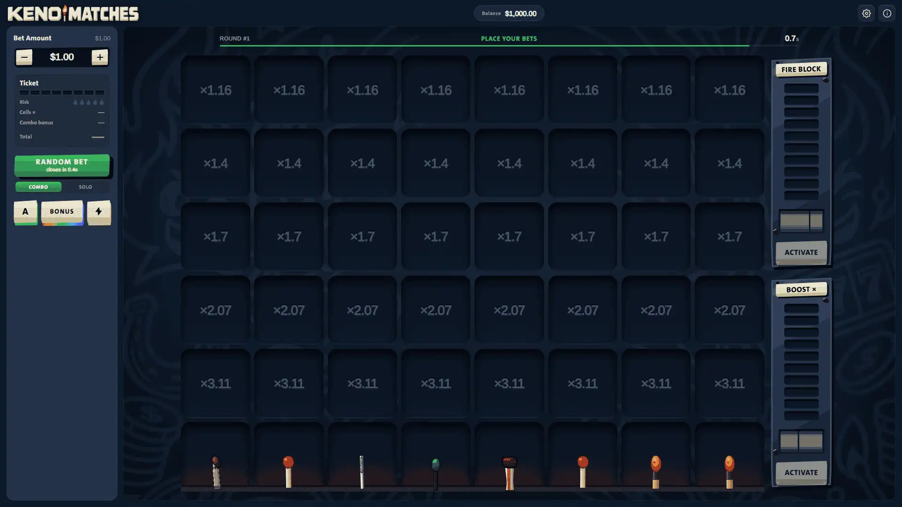Viewport: 902px width, 507px height.
Task: Pick the sixth ×2.07 cell
Action: point(583,310)
